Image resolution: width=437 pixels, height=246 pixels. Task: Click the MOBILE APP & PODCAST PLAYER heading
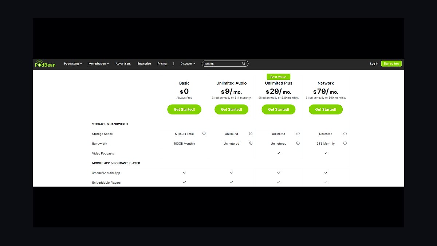[x=116, y=163]
